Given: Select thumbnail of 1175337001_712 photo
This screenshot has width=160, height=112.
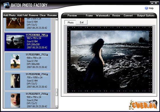Looking at the screenshot, I should click(x=15, y=61).
